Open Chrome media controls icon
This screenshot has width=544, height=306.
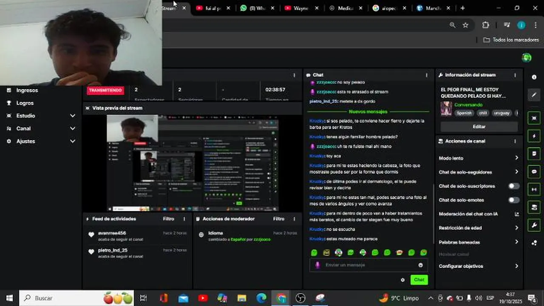[506, 25]
